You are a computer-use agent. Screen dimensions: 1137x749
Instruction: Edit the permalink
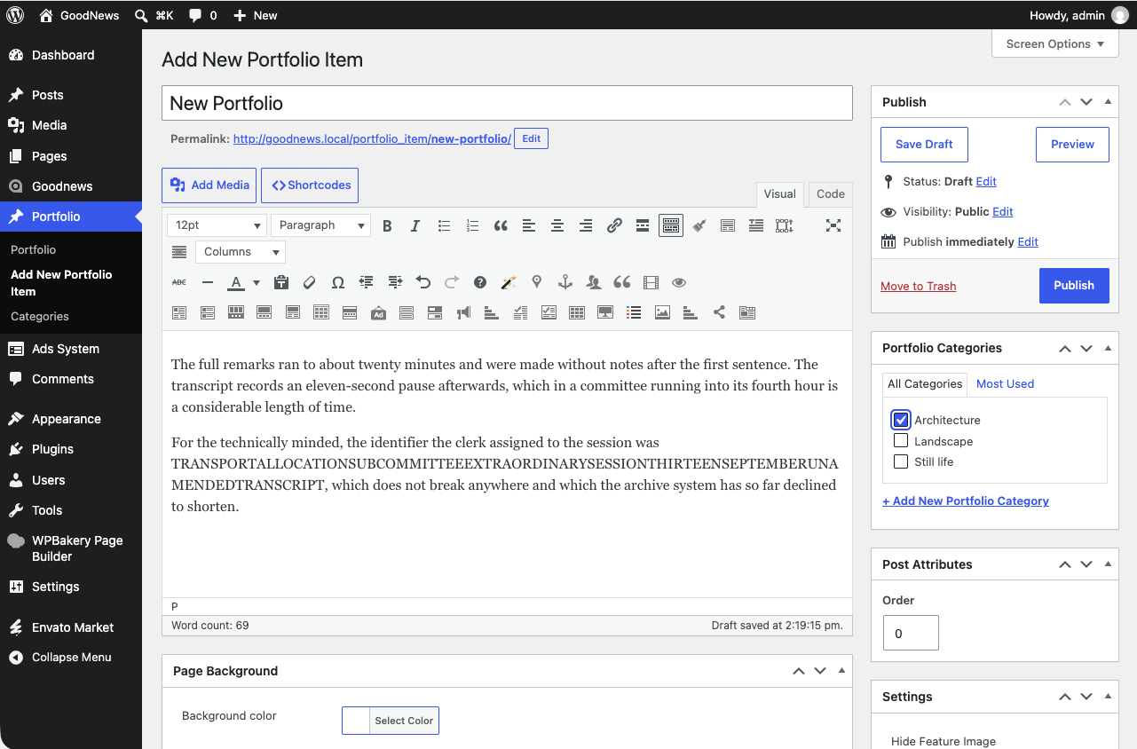click(x=531, y=138)
